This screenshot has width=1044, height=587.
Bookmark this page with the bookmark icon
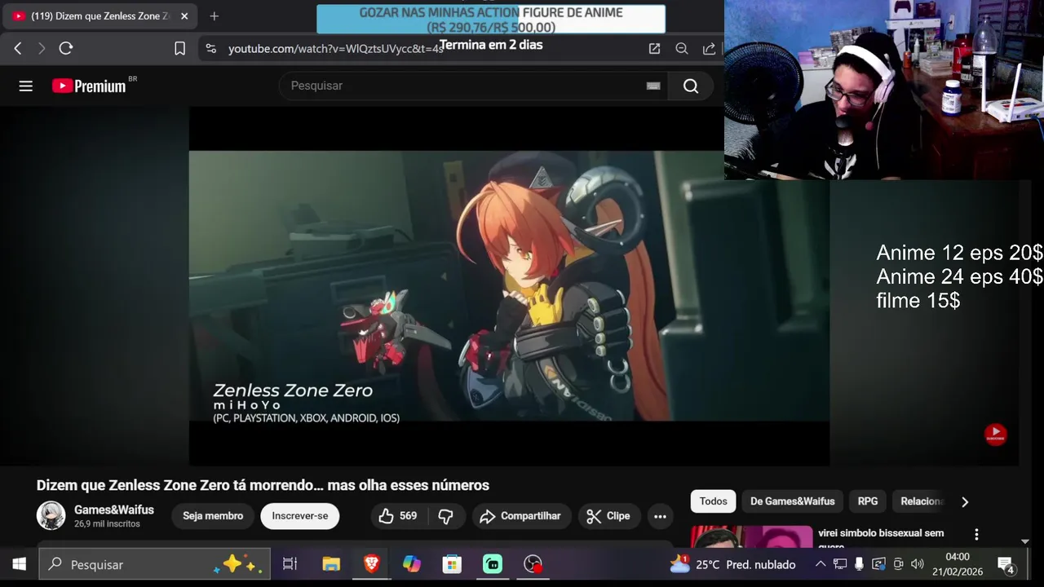(x=180, y=49)
